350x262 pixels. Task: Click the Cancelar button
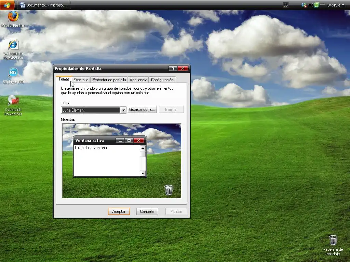(147, 212)
